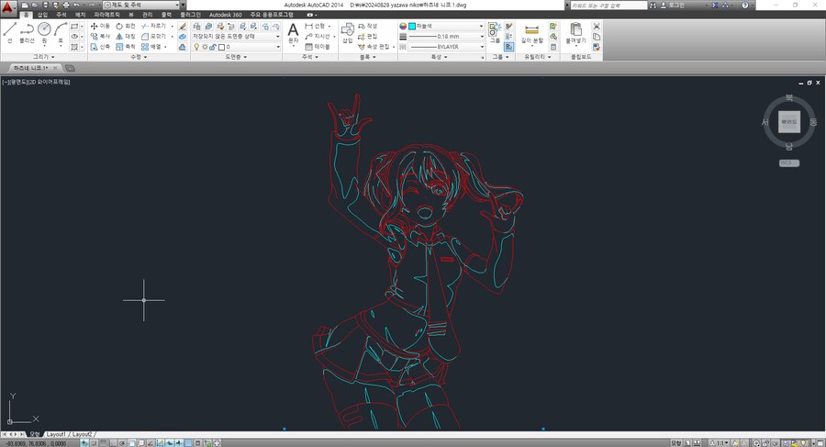Click the Erase pencil-eraser icon
This screenshot has width=826, height=447.
(x=183, y=26)
